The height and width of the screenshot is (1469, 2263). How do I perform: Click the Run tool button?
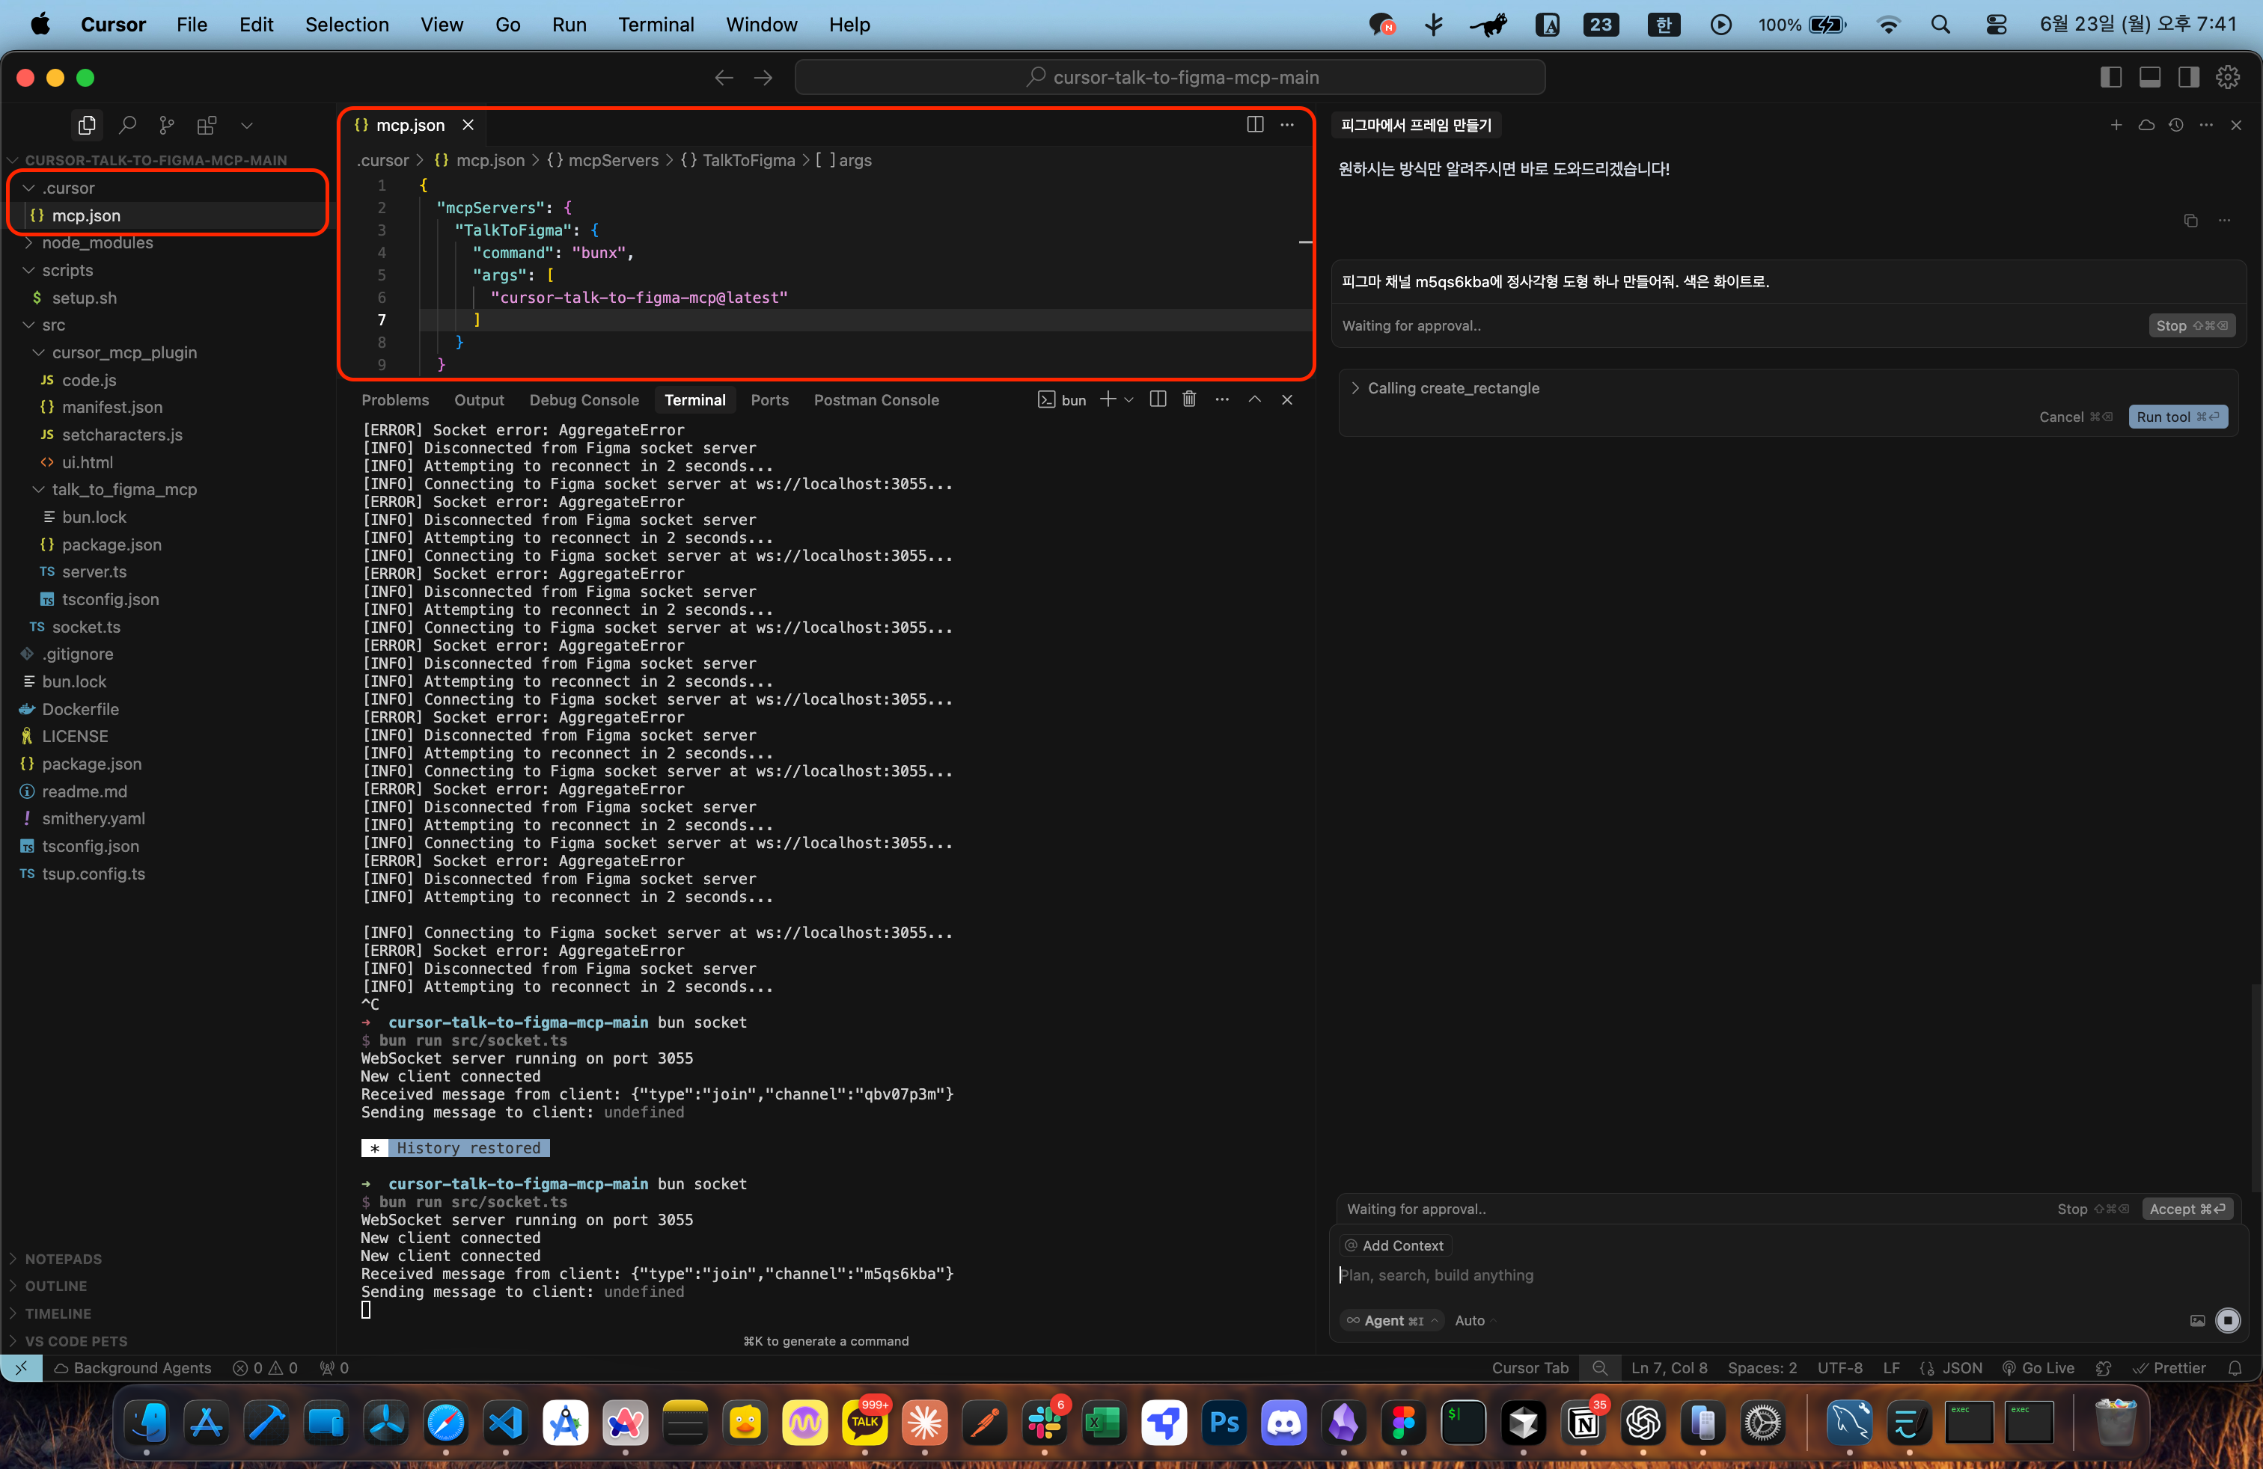click(2176, 416)
